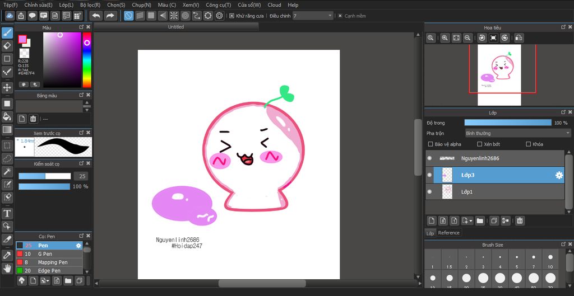Screen dimensions: 574x296
Task: Delete swatch in Bảng màu palette panel
Action: (33, 119)
